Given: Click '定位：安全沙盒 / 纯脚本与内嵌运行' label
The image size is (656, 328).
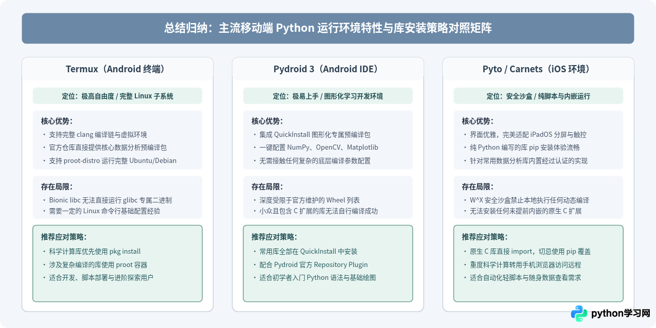Looking at the screenshot, I should coord(538,96).
